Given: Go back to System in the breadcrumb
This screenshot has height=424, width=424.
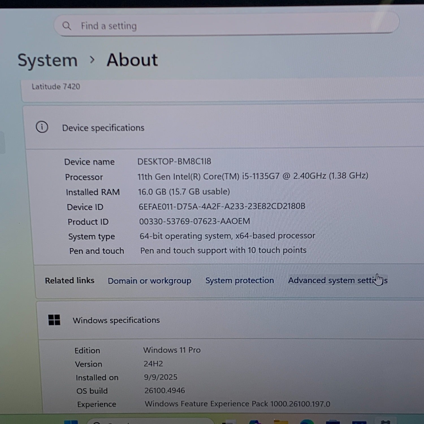Looking at the screenshot, I should [47, 60].
